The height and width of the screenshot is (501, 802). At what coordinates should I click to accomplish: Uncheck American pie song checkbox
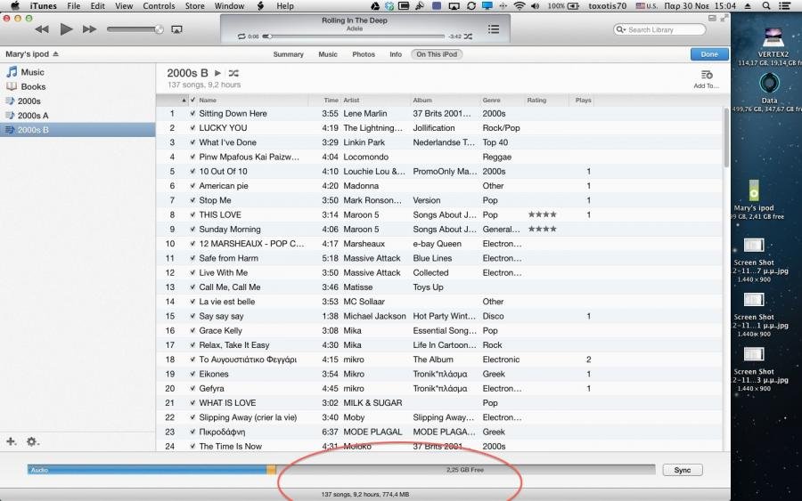(192, 186)
